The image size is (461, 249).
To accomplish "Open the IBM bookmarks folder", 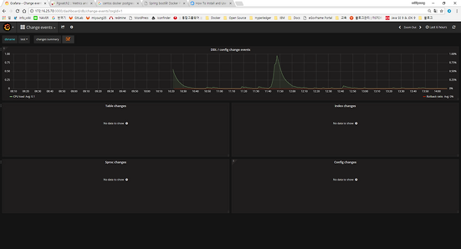I will point(280,18).
